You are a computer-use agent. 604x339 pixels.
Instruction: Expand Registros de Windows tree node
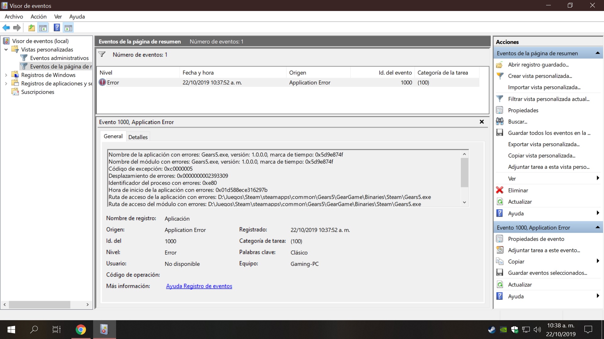click(x=6, y=75)
